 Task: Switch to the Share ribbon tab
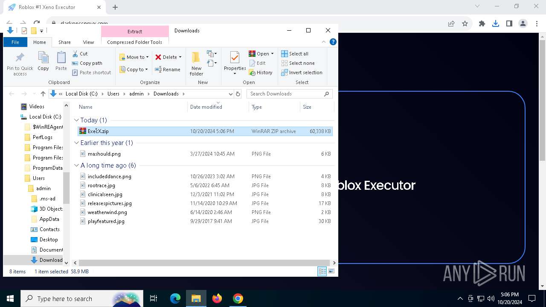click(x=64, y=42)
